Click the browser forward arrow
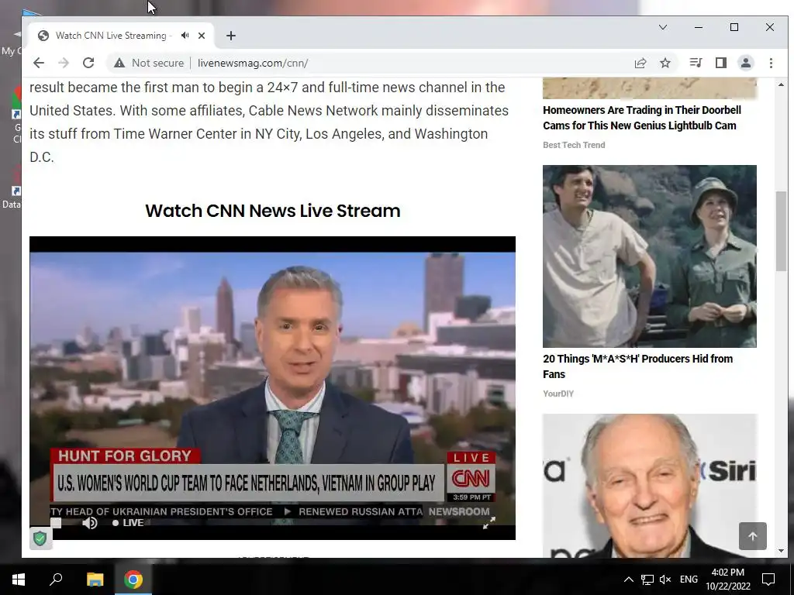This screenshot has width=794, height=595. 64,63
